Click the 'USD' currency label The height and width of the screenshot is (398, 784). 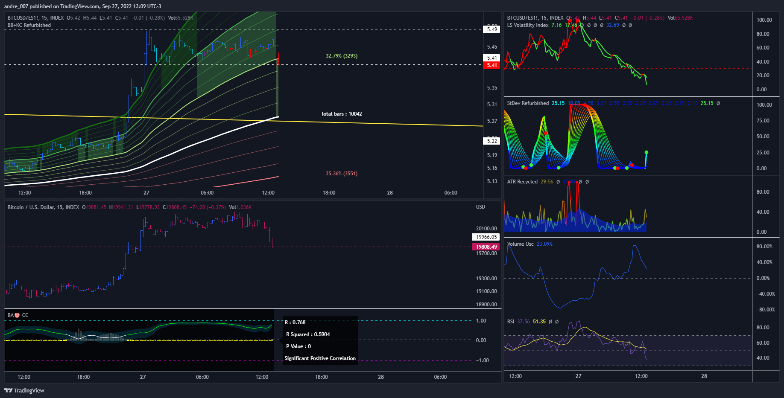(480, 207)
